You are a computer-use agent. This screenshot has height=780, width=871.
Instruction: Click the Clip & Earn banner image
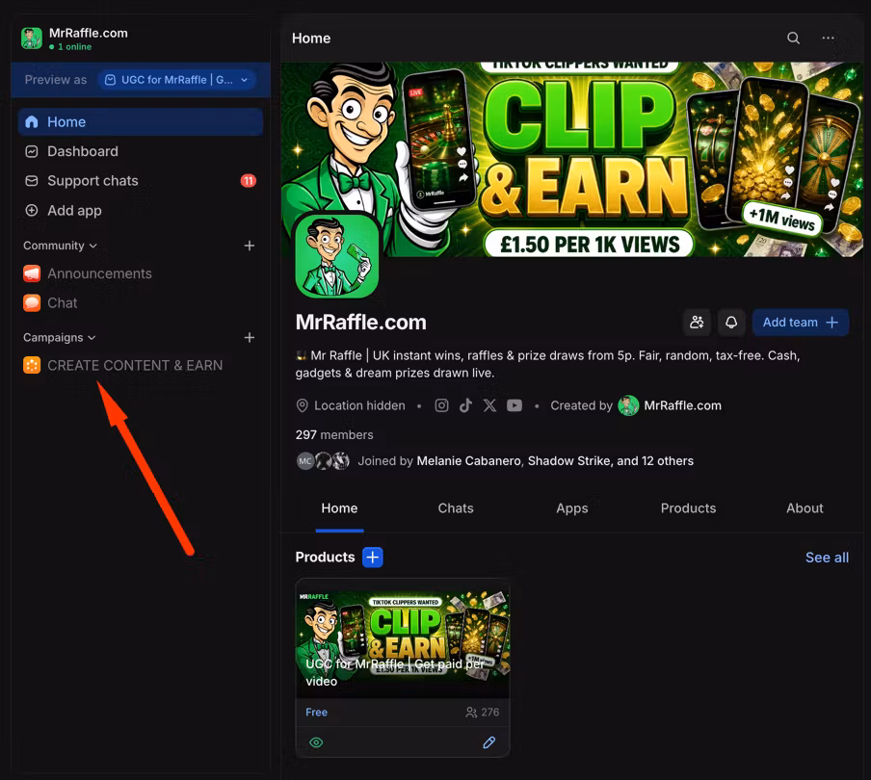(x=572, y=159)
